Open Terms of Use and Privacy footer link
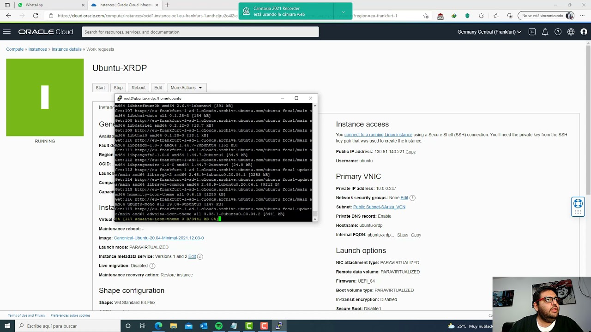The width and height of the screenshot is (591, 332). 26,315
